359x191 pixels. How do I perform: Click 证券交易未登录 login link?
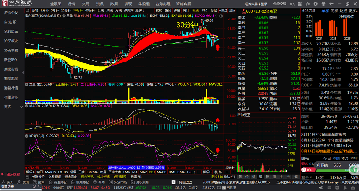coord(256,4)
